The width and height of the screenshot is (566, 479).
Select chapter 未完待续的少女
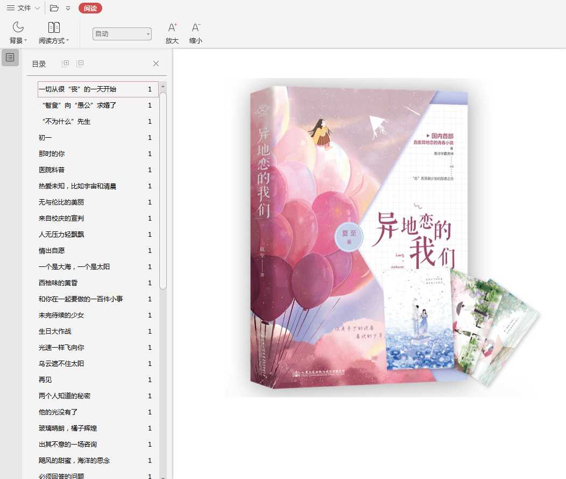(98, 315)
